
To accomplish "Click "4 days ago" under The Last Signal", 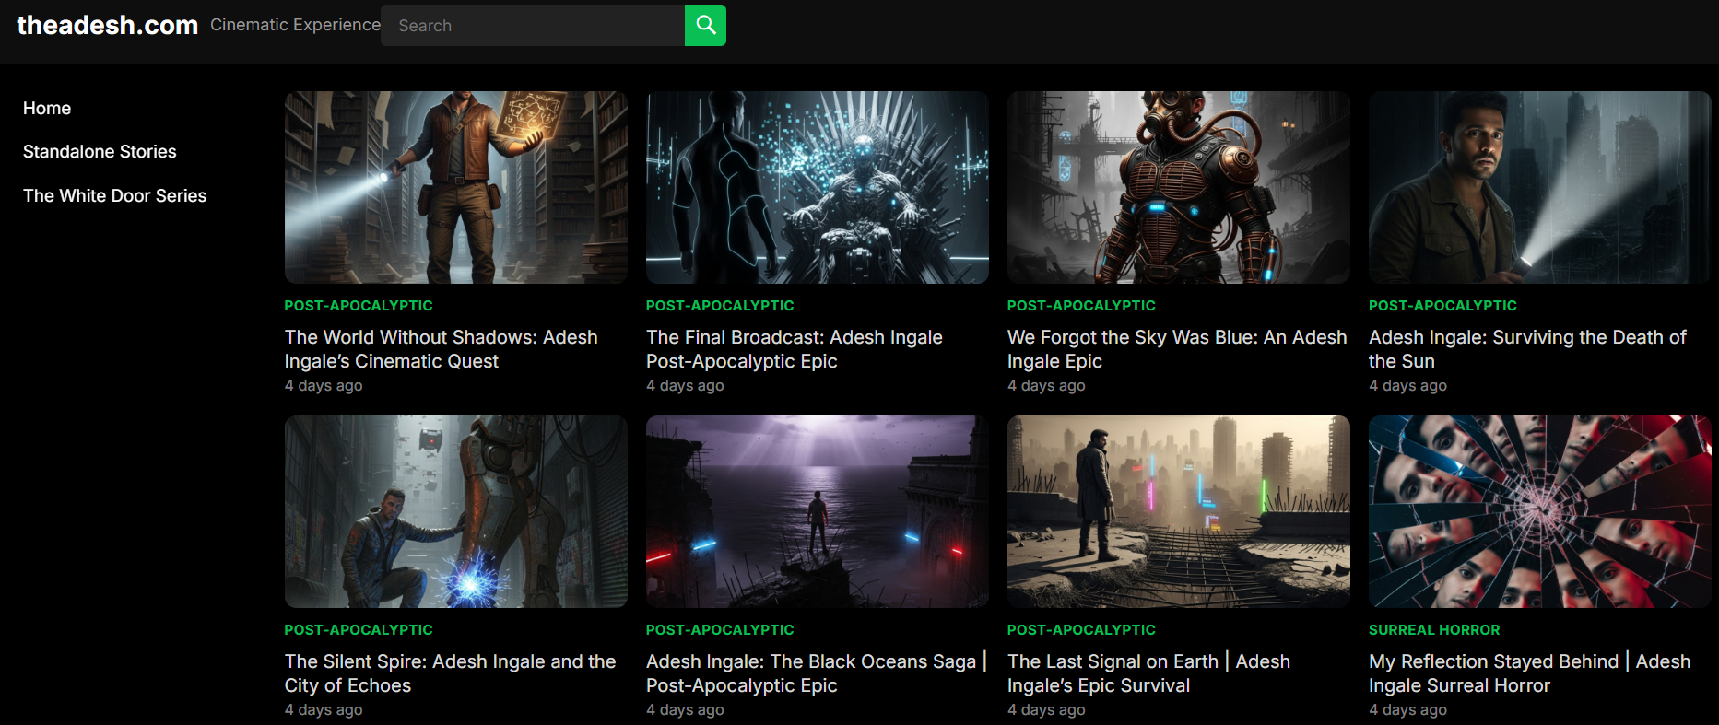I will point(1046,709).
